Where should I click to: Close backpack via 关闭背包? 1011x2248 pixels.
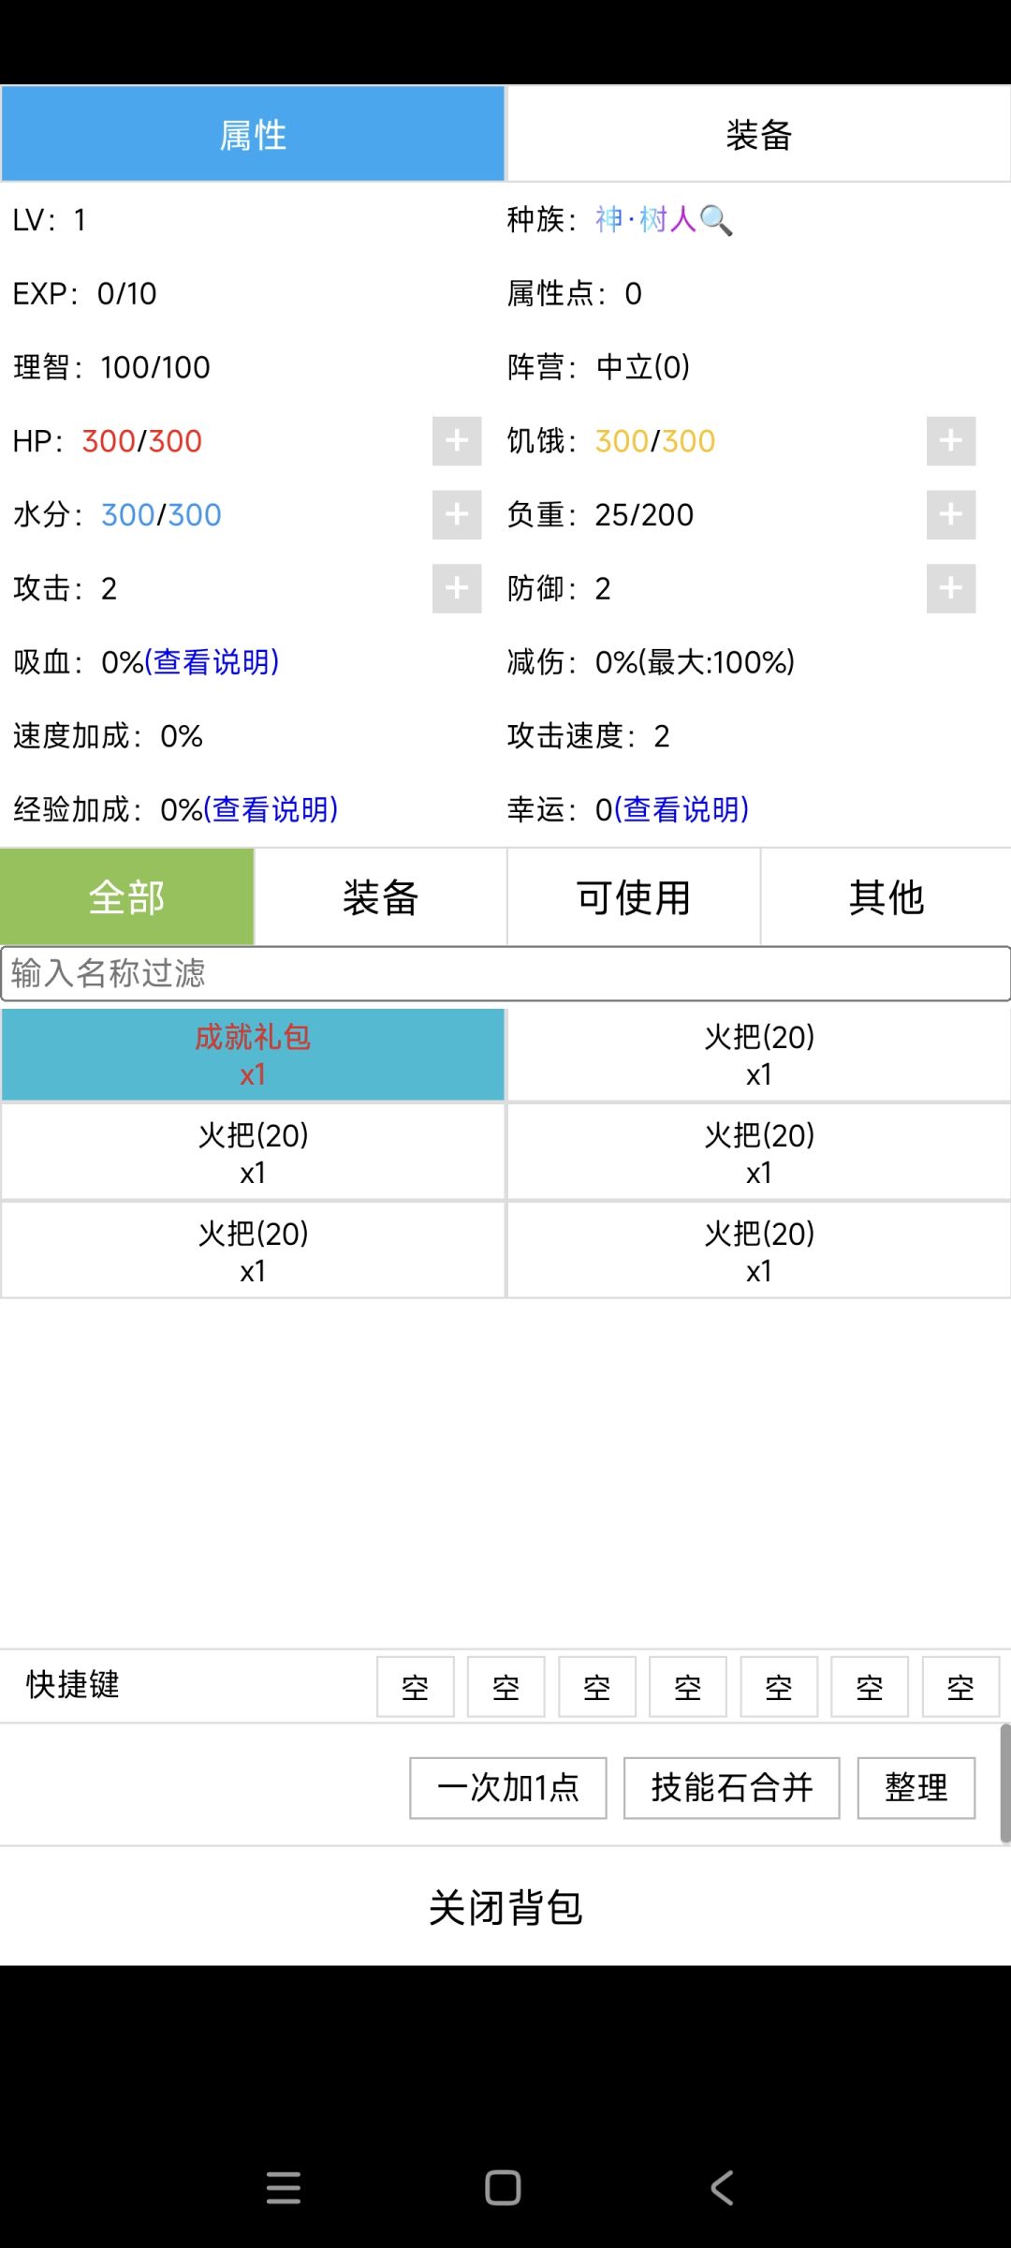click(505, 1908)
